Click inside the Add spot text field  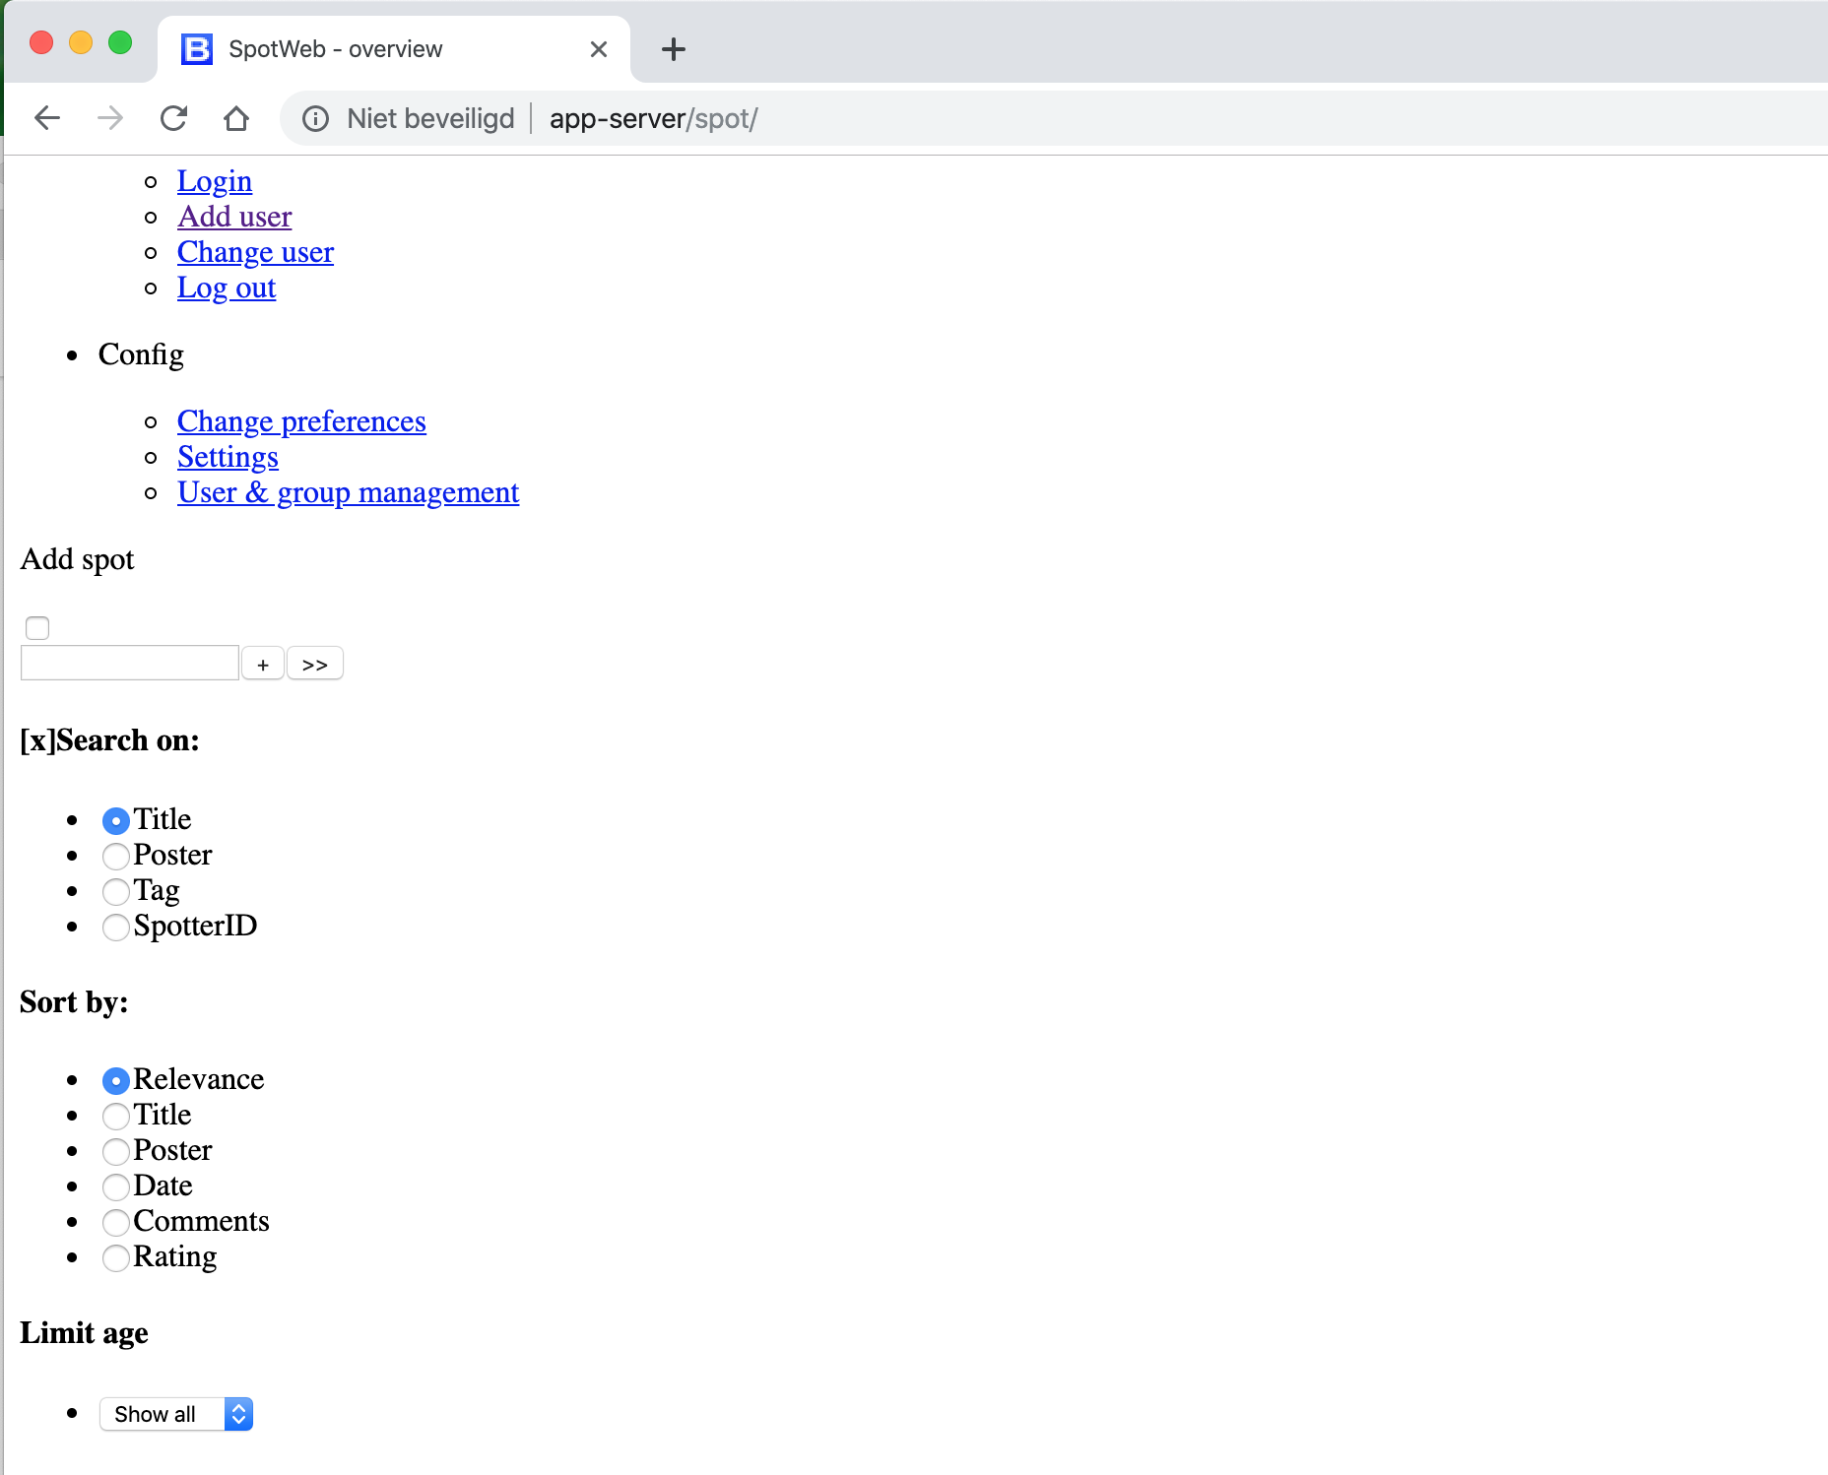129,662
